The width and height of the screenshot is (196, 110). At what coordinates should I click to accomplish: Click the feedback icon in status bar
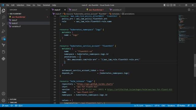189,106
